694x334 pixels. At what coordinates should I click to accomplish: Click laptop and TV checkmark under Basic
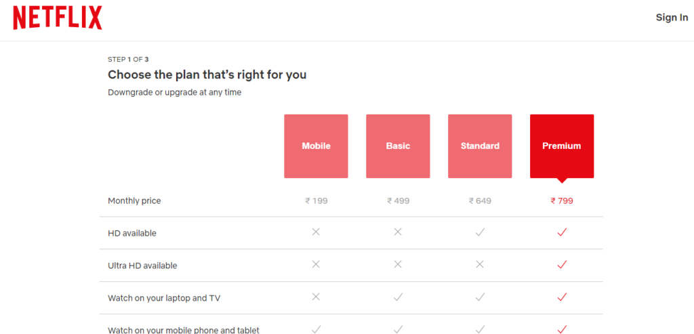tap(398, 297)
